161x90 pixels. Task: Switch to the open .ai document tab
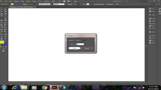tap(21, 7)
